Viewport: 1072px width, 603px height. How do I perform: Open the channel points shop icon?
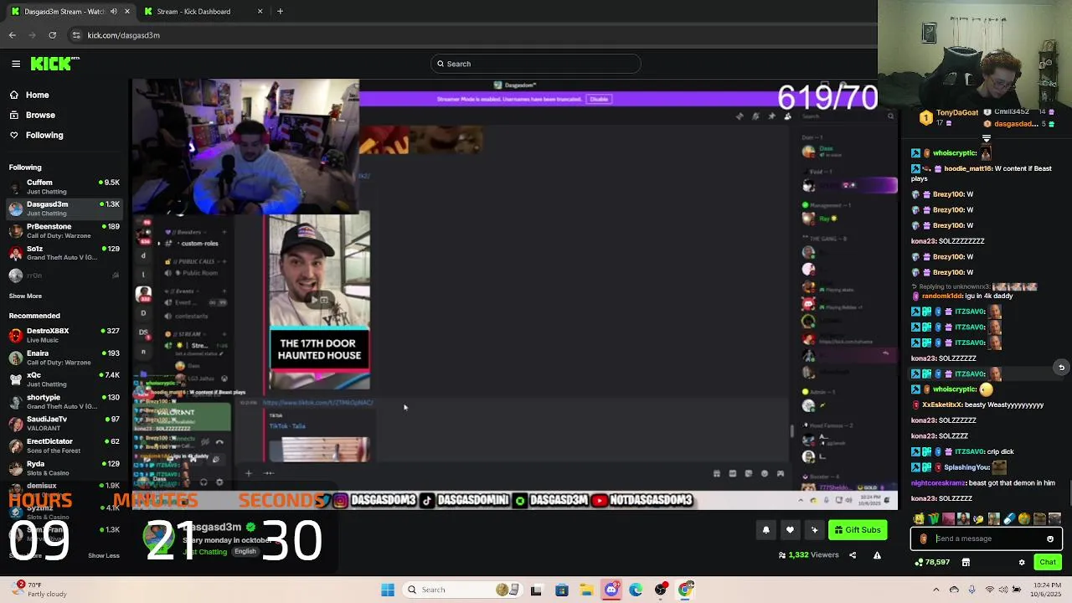[x=966, y=563]
